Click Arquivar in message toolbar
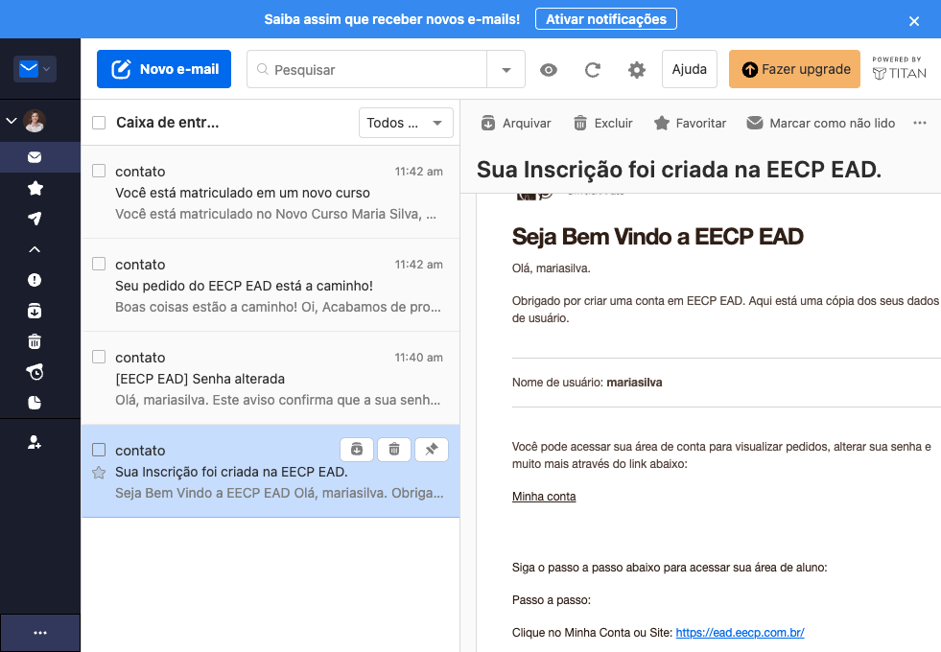The width and height of the screenshot is (941, 652). tap(516, 123)
